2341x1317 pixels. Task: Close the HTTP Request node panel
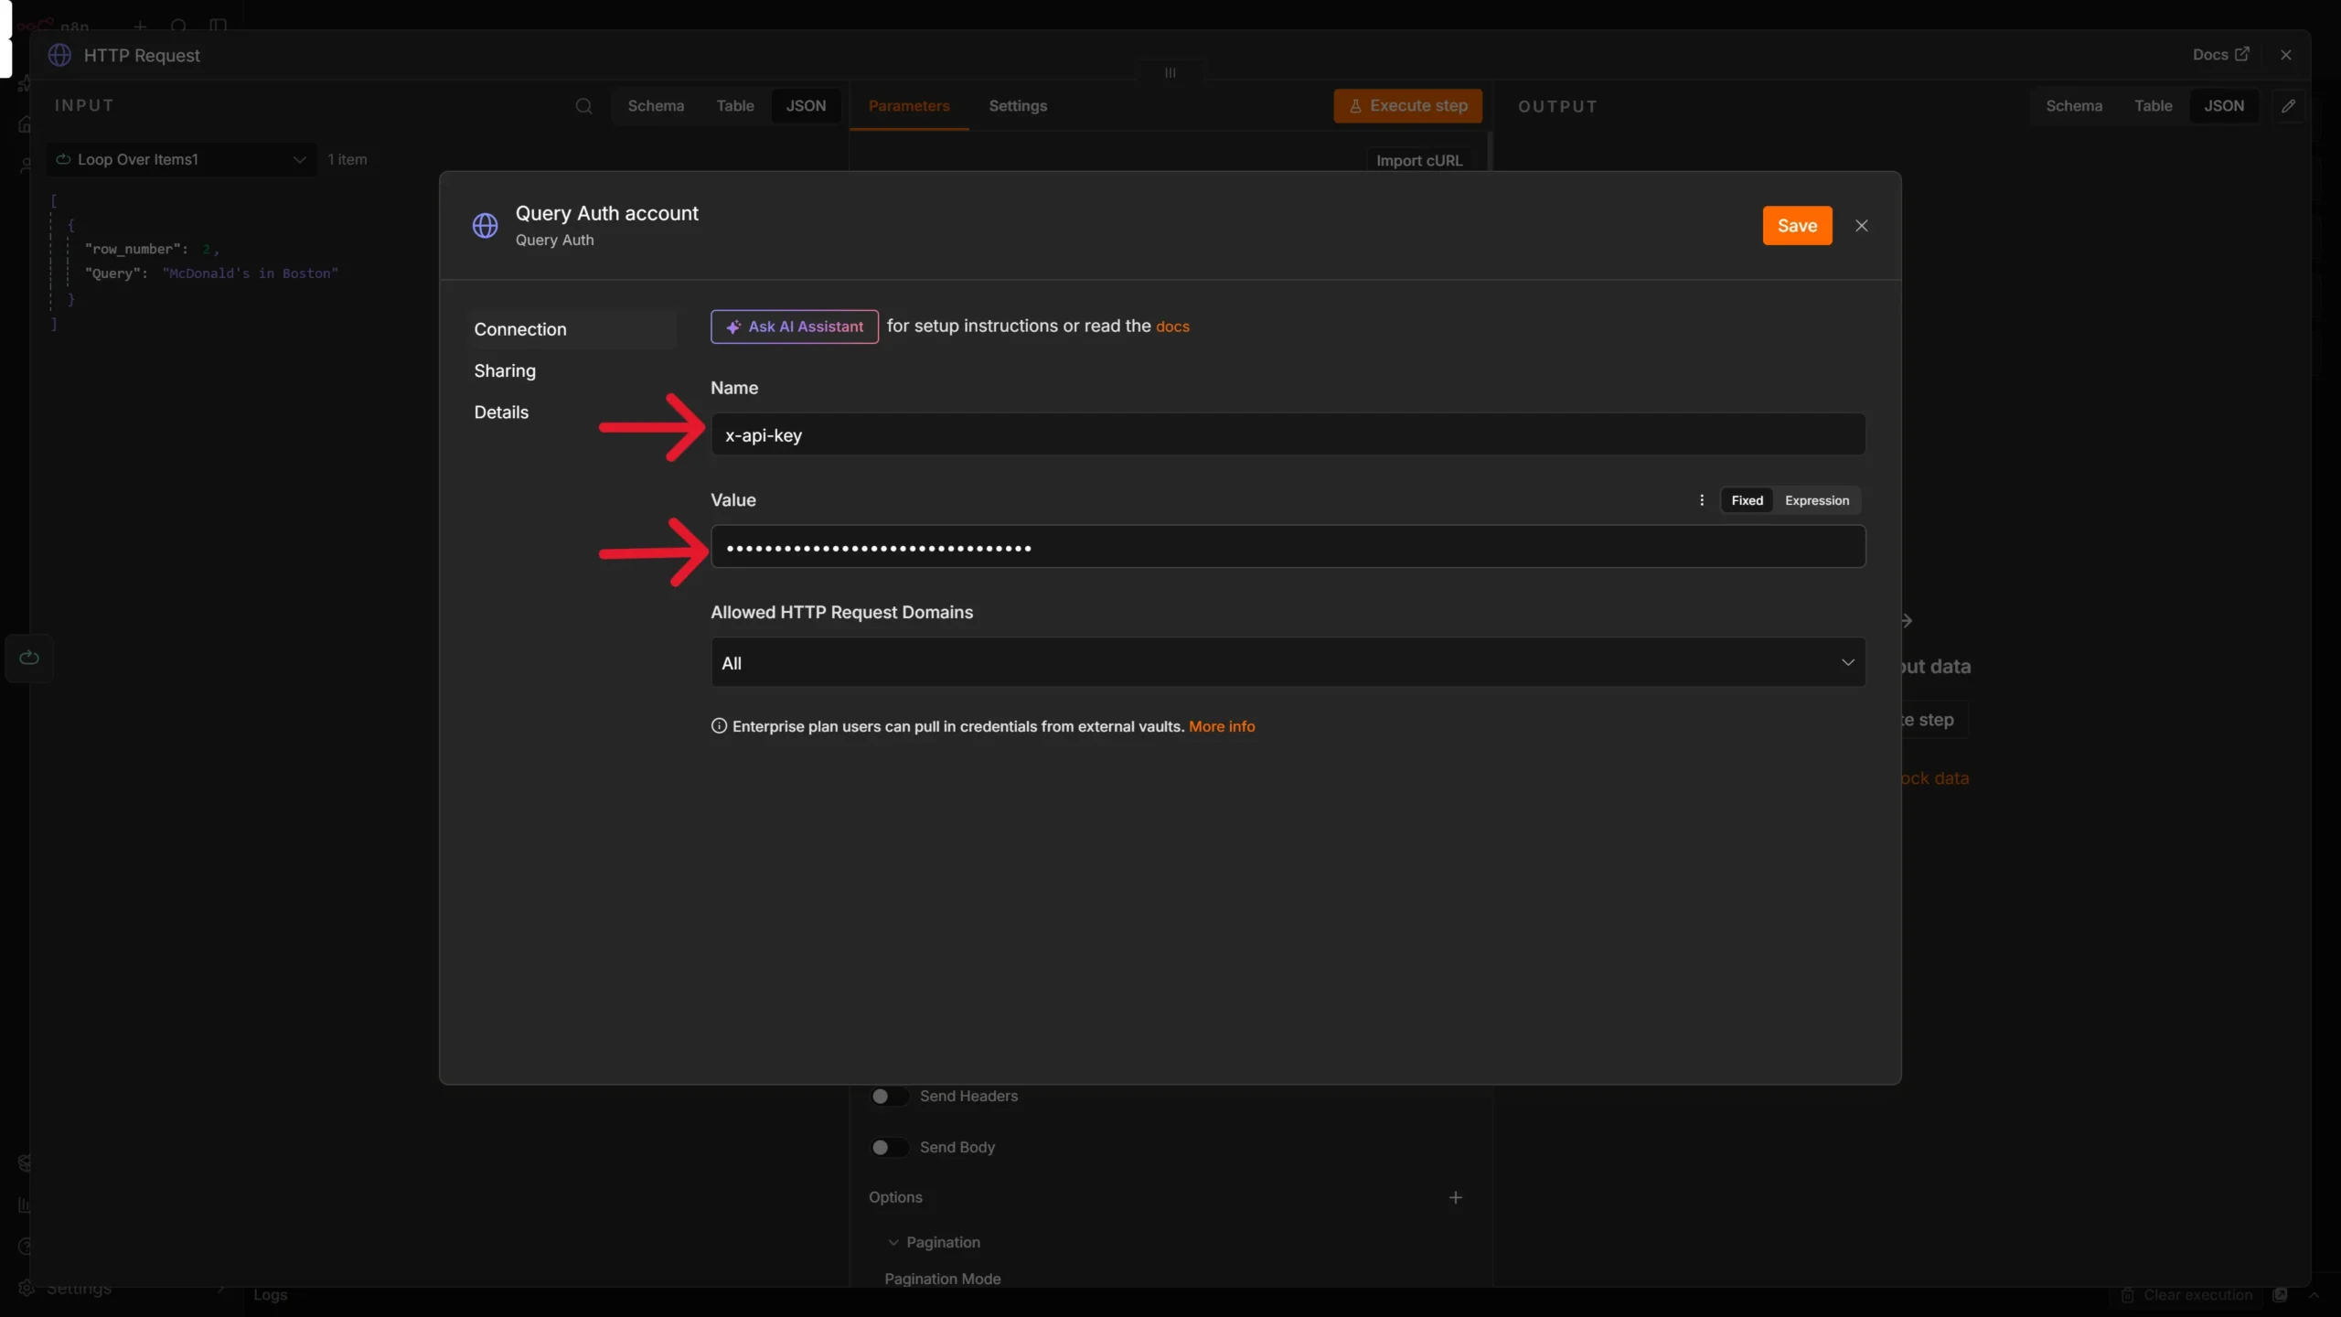(x=2286, y=55)
